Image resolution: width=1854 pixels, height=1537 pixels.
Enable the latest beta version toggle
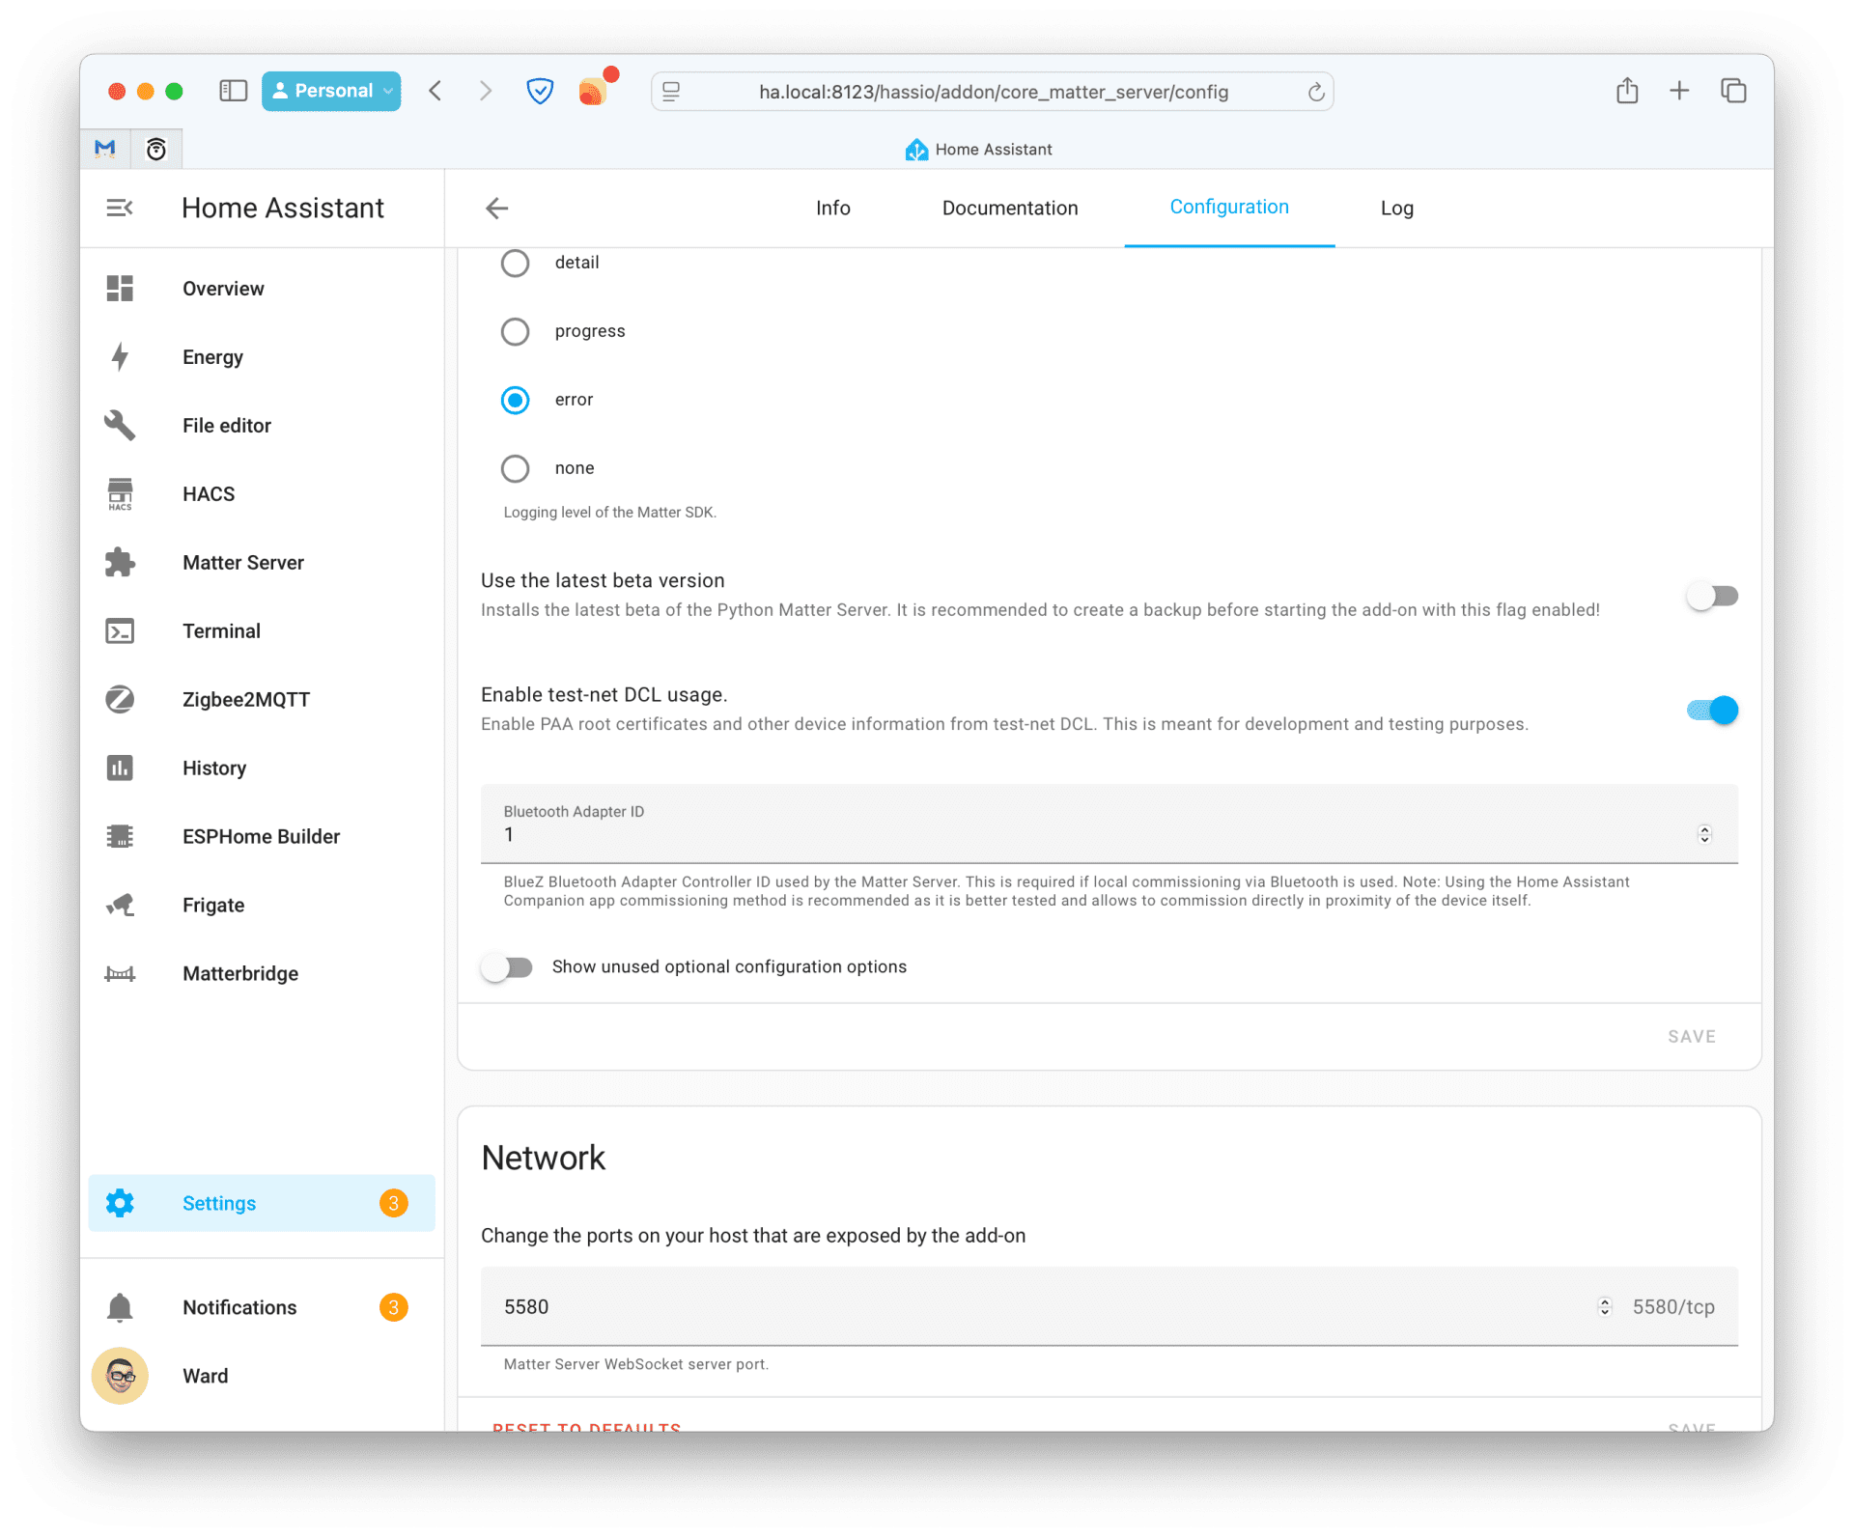(x=1711, y=596)
